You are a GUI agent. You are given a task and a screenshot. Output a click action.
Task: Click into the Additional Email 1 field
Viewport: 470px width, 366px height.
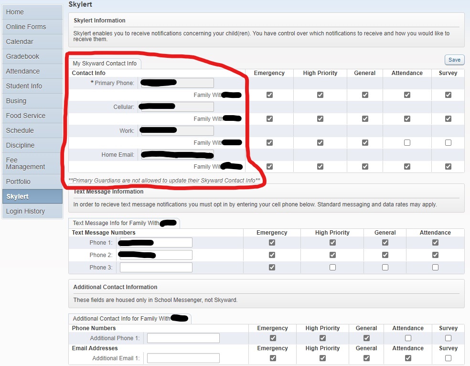pyautogui.click(x=183, y=358)
